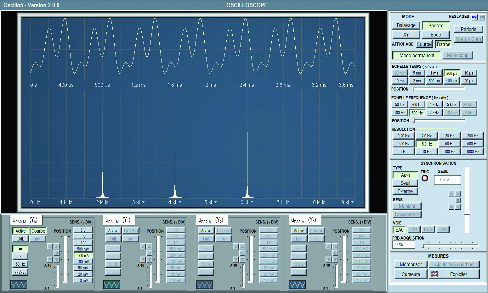Set time scale to 500 µs
488x293 pixels.
click(x=434, y=81)
